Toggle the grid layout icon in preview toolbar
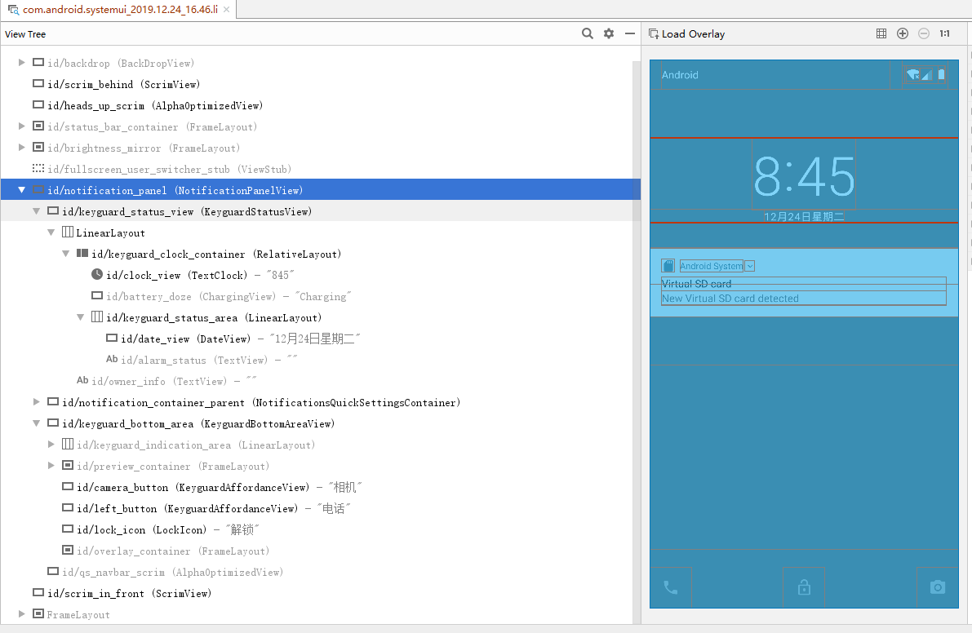Image resolution: width=972 pixels, height=633 pixels. (881, 33)
